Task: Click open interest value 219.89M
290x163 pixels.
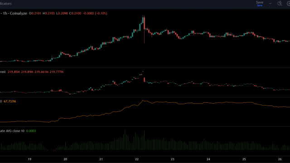Action: 27,72
